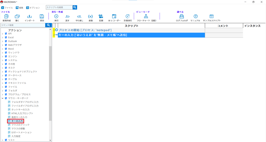Viewport: 266px width, 142px height.
Task: Click the やり直し (Redo) icon
Action: pyautogui.click(x=79, y=16)
